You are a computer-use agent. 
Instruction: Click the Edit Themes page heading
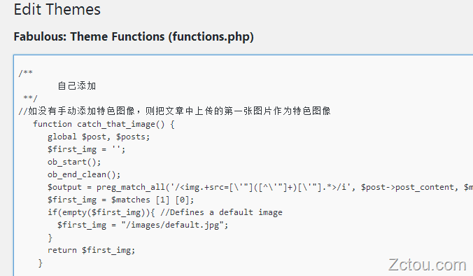(x=57, y=9)
